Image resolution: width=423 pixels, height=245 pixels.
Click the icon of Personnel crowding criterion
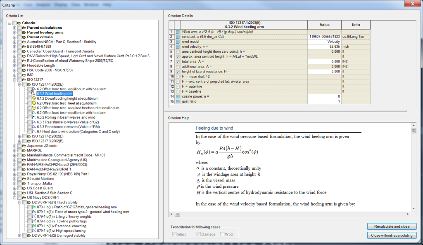[34, 226]
